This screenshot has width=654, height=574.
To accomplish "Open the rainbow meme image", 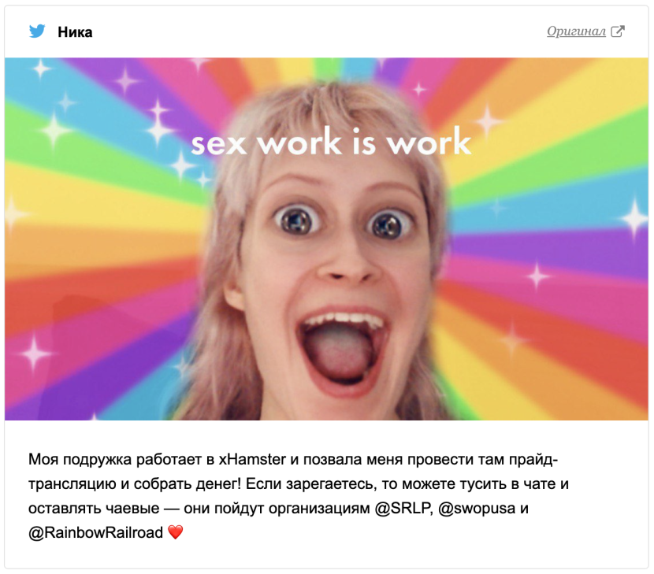I will (326, 239).
